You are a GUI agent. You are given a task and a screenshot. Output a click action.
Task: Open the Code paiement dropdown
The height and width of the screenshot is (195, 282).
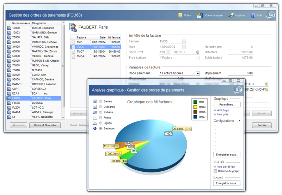pos(198,73)
